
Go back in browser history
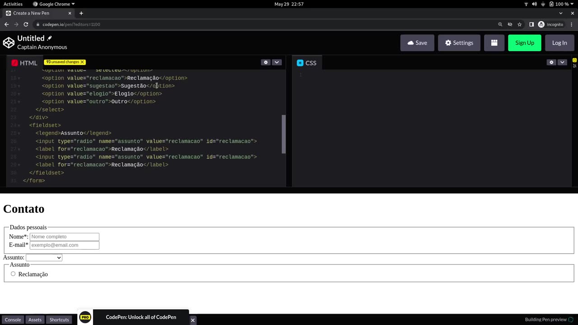pos(6,24)
